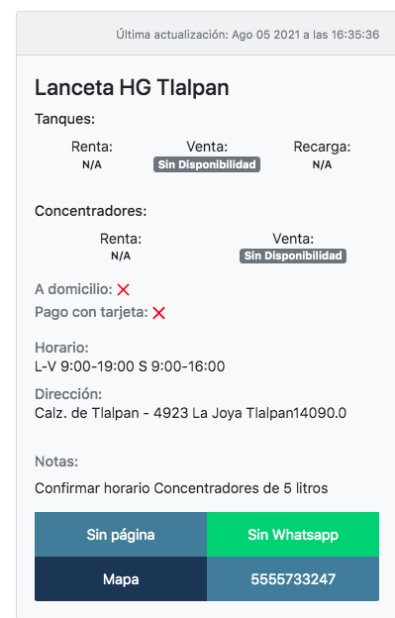Open the Mapa button
Image resolution: width=395 pixels, height=618 pixels.
pyautogui.click(x=121, y=579)
